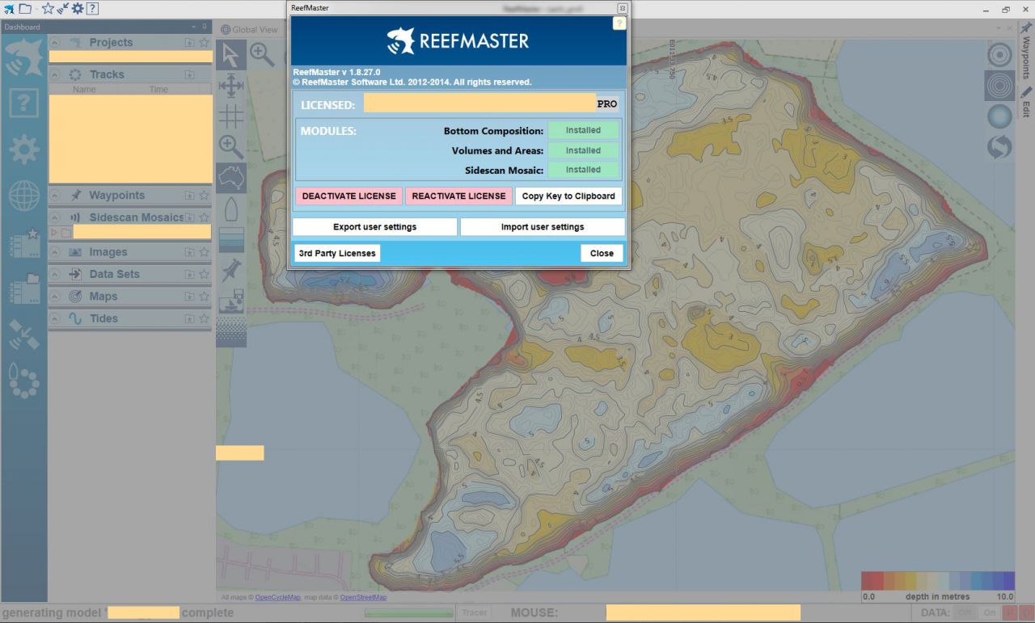Click the boat hull tool icon
The image size is (1035, 623).
click(231, 208)
